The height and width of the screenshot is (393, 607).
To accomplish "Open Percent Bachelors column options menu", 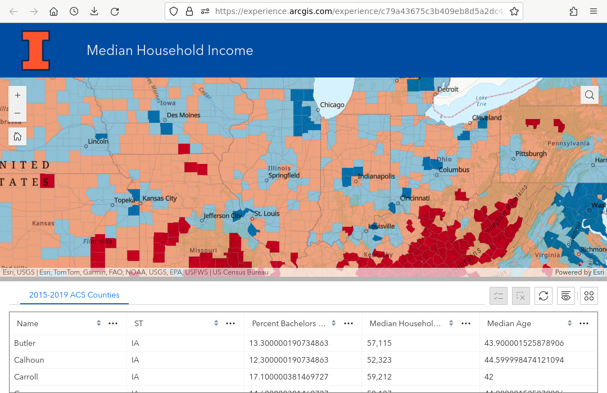I will (x=348, y=323).
